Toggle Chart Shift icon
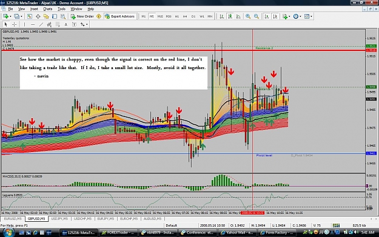Image resolution: width=379 pixels, height=237 pixels. [x=275, y=16]
